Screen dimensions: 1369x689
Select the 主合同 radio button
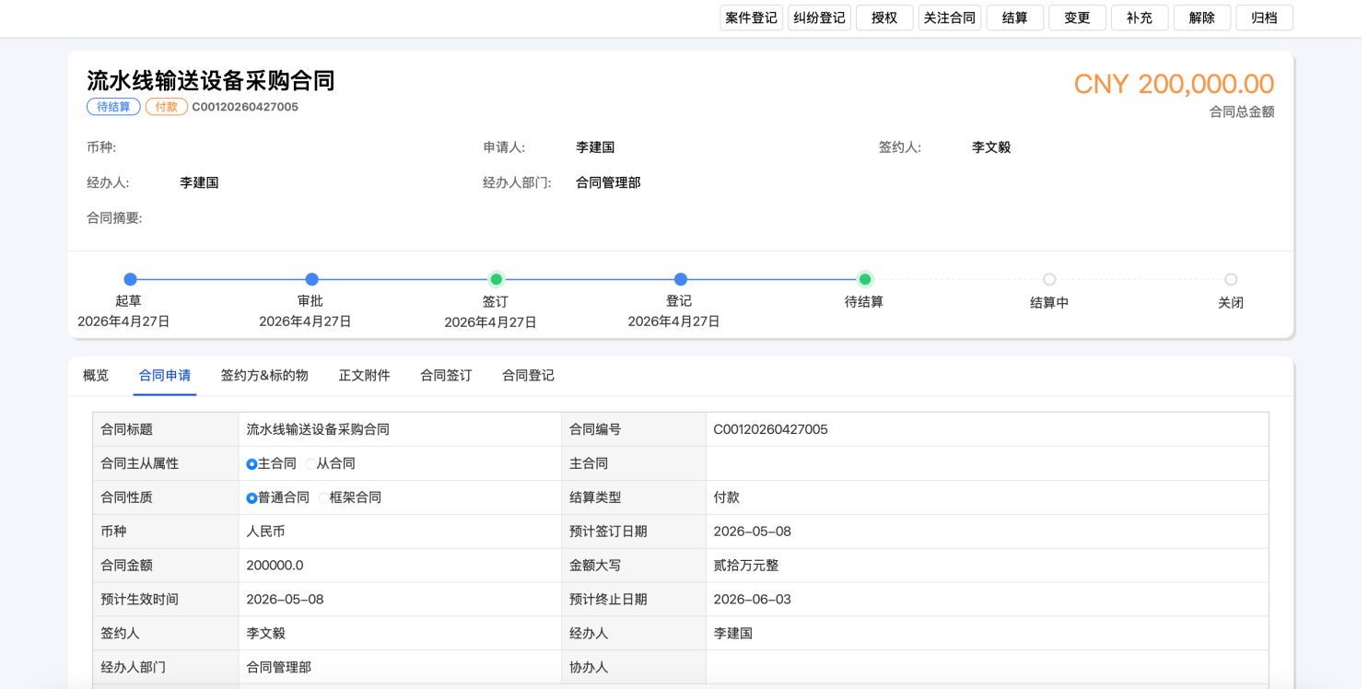tap(252, 464)
